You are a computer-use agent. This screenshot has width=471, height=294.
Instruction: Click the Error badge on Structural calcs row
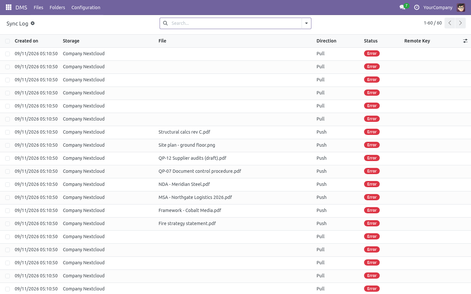pos(372,132)
